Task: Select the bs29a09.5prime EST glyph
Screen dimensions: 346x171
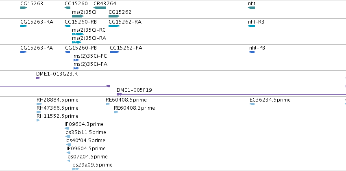Action: pos(76,169)
